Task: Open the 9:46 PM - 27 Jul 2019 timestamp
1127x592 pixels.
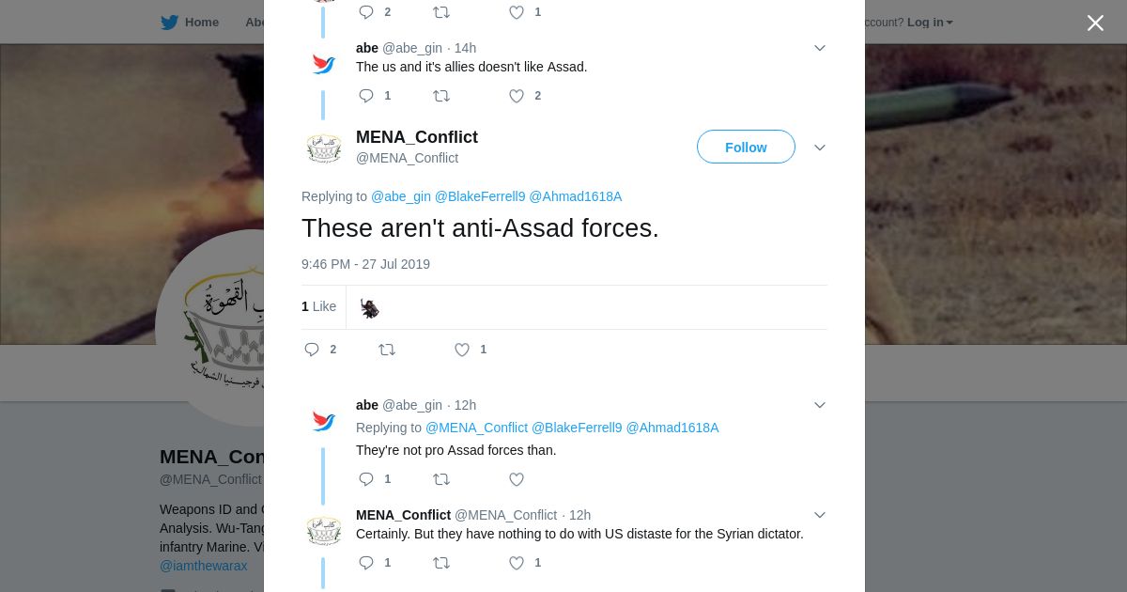Action: click(365, 264)
